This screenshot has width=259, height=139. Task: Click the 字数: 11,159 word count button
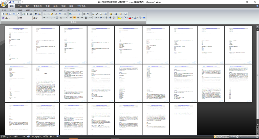(x=19, y=136)
